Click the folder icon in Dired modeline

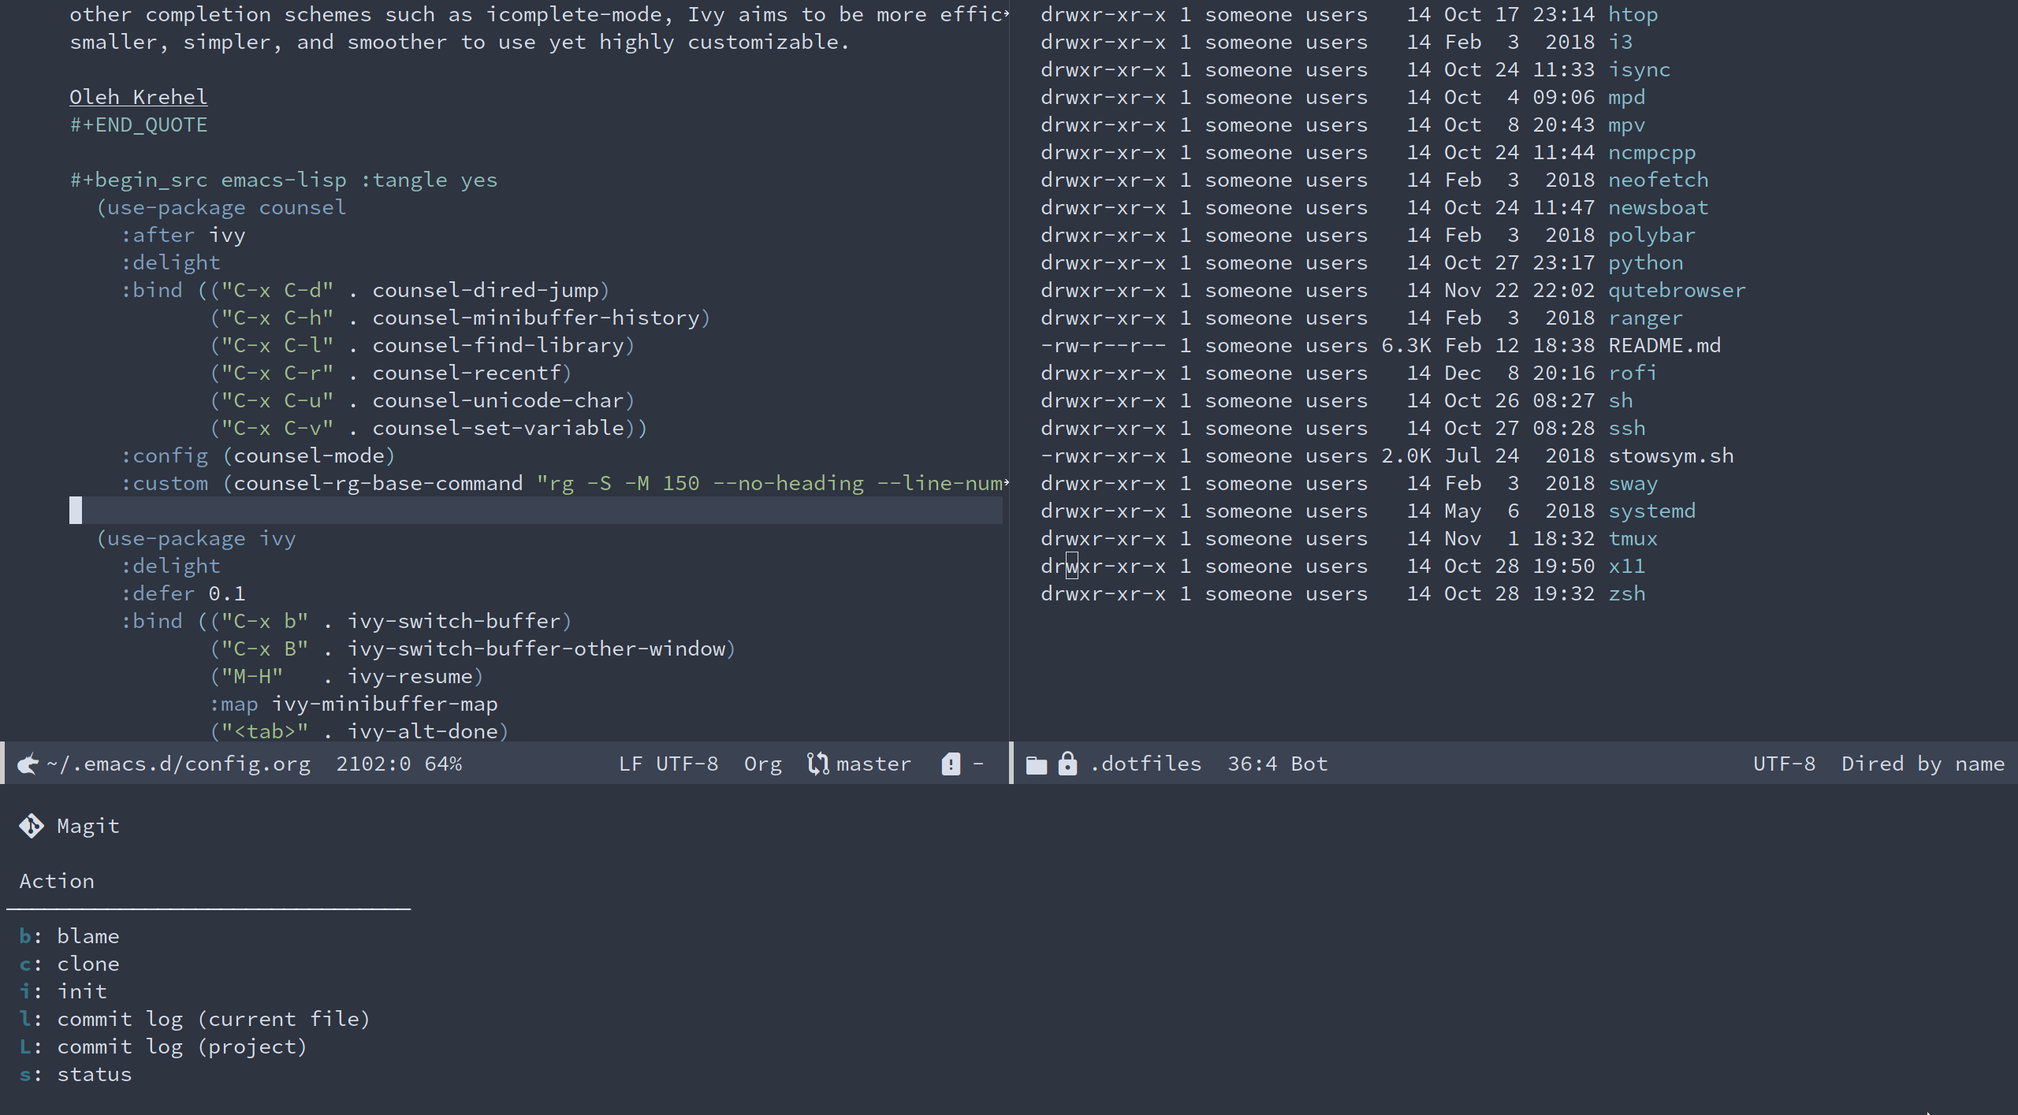(1036, 764)
